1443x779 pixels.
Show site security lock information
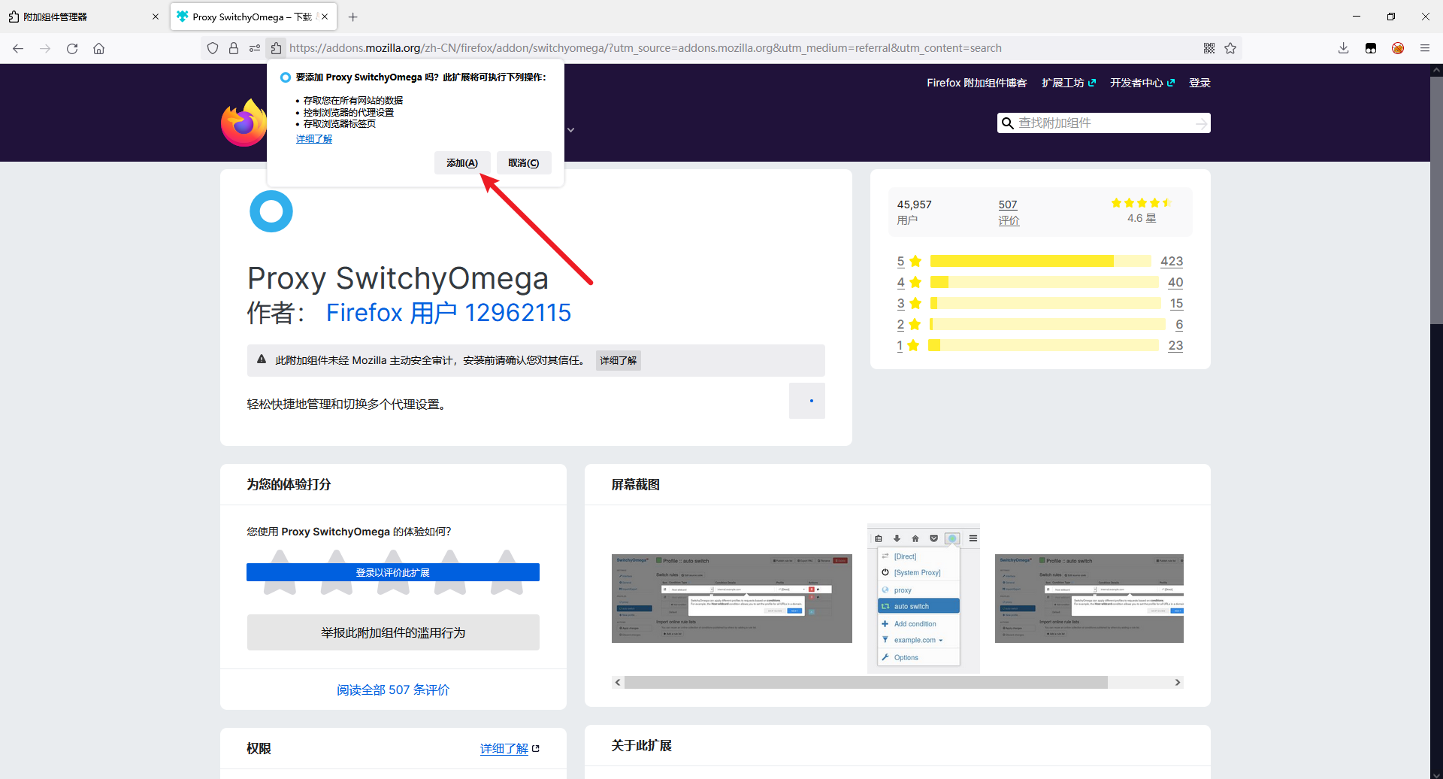tap(234, 48)
